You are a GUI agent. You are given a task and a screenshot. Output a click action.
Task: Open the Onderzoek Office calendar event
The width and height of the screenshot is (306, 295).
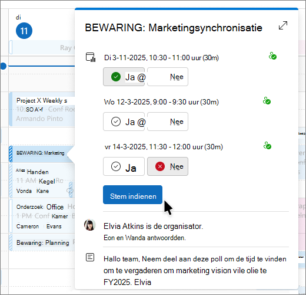point(42,216)
